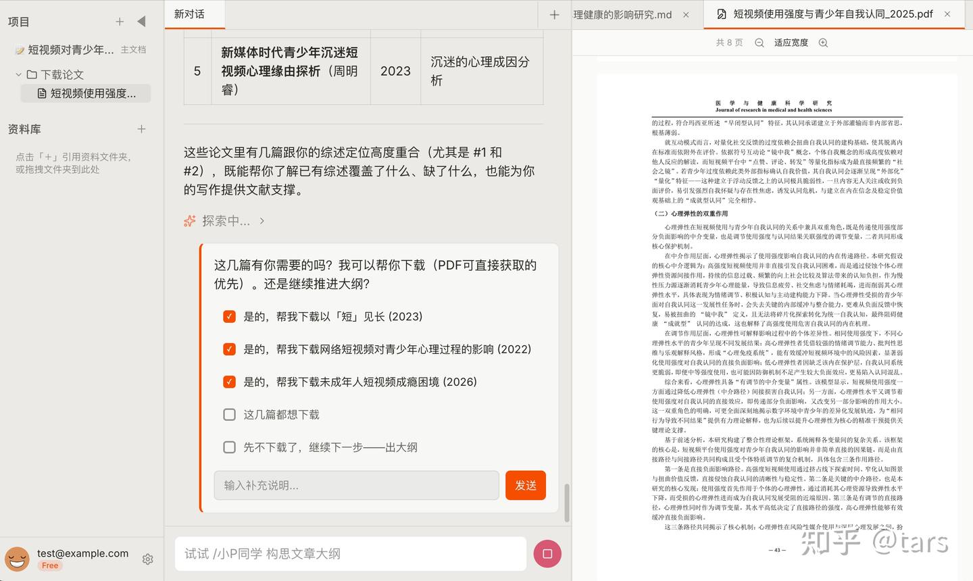Viewport: 973px width, 581px height.
Task: Check the 这几篇都想下载 option
Action: pos(229,414)
